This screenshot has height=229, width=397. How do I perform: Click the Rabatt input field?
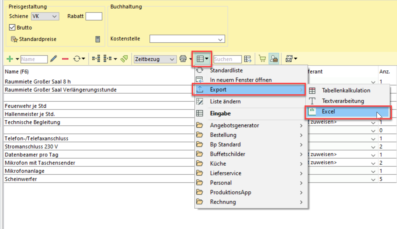pyautogui.click(x=94, y=16)
